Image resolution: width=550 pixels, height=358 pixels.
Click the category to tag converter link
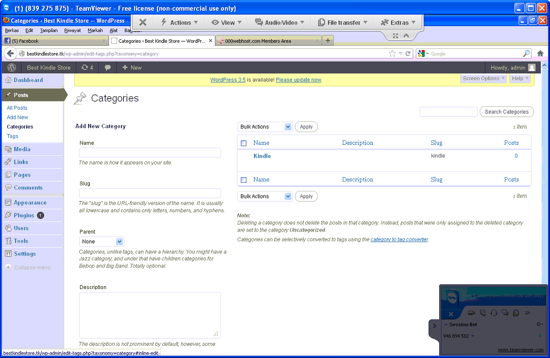click(x=399, y=239)
